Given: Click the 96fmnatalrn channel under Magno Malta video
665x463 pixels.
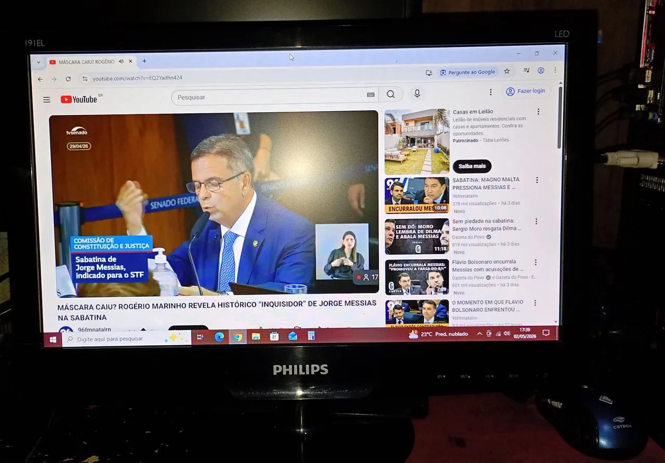Looking at the screenshot, I should point(464,196).
